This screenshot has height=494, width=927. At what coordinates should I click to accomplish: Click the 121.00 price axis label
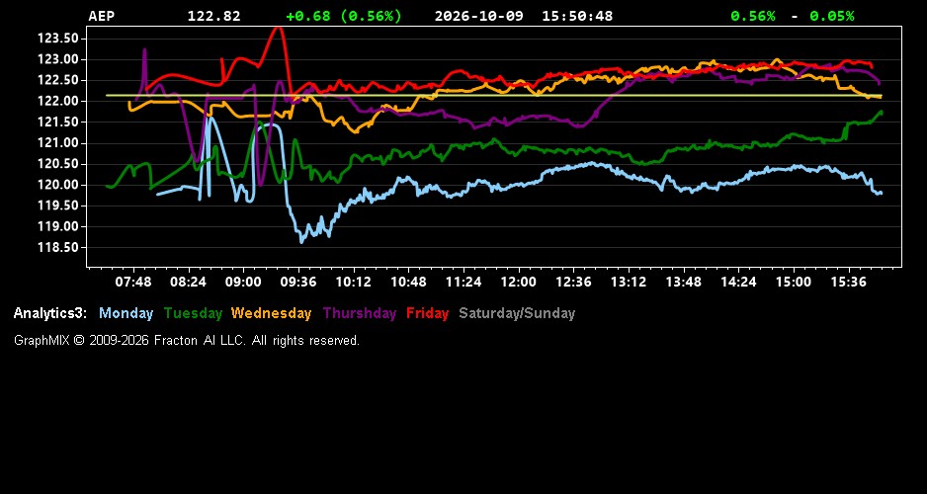pyautogui.click(x=58, y=143)
